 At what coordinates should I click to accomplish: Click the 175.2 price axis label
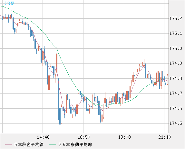[176, 18]
